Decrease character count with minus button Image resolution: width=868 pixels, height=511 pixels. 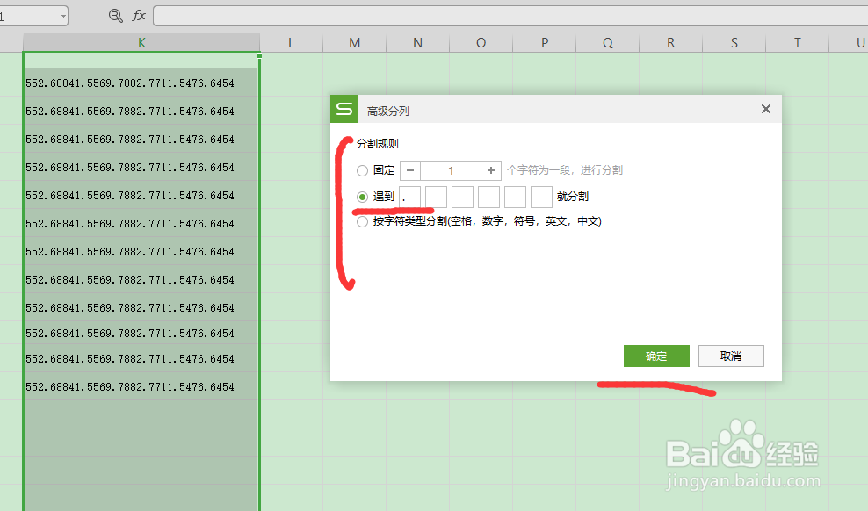point(410,170)
